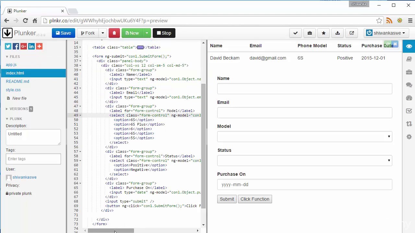Open the checkbox panel icon in sidebar
Screen dimensions: 415x233
[x=409, y=111]
